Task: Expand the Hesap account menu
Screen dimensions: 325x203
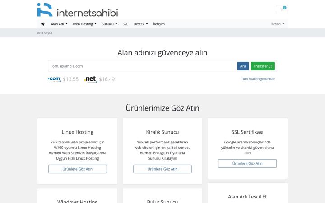Action: point(277,24)
